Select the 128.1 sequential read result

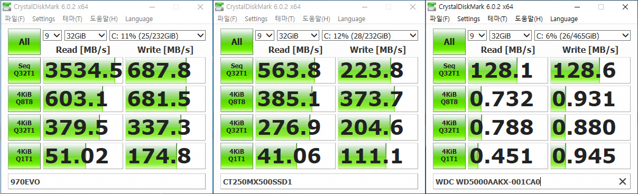pyautogui.click(x=507, y=70)
